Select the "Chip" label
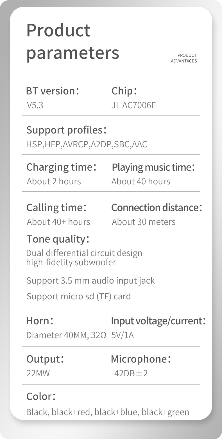The height and width of the screenshot is (439, 222). coord(124,91)
